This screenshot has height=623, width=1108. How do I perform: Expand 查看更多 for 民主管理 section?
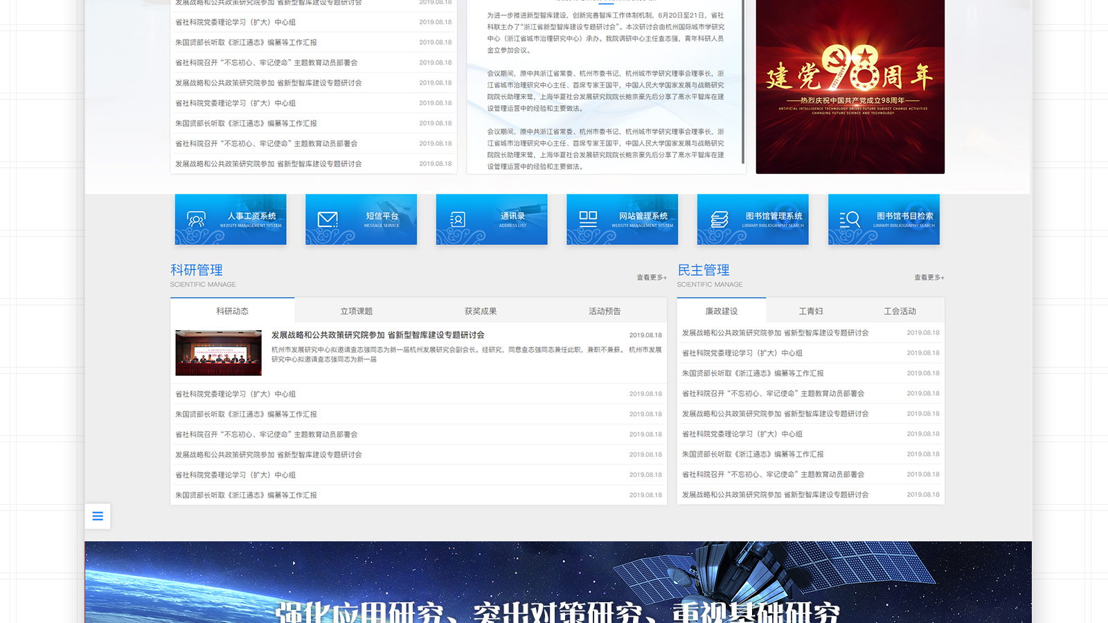[x=929, y=278]
